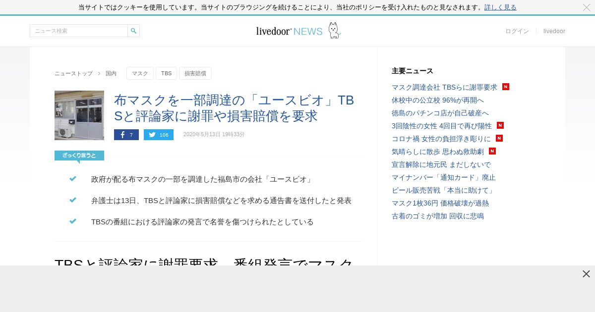595x312 pixels.
Task: Click red N badge beside コロナ禍
Action: coord(499,138)
